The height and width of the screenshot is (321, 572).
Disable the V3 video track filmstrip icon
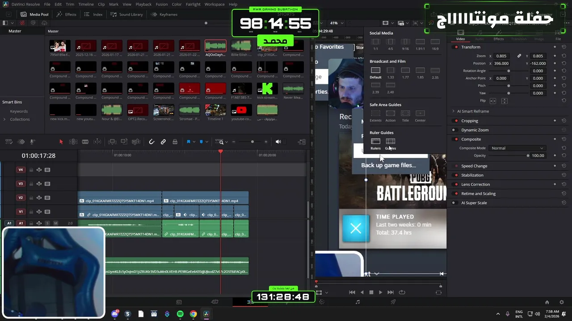tap(47, 184)
